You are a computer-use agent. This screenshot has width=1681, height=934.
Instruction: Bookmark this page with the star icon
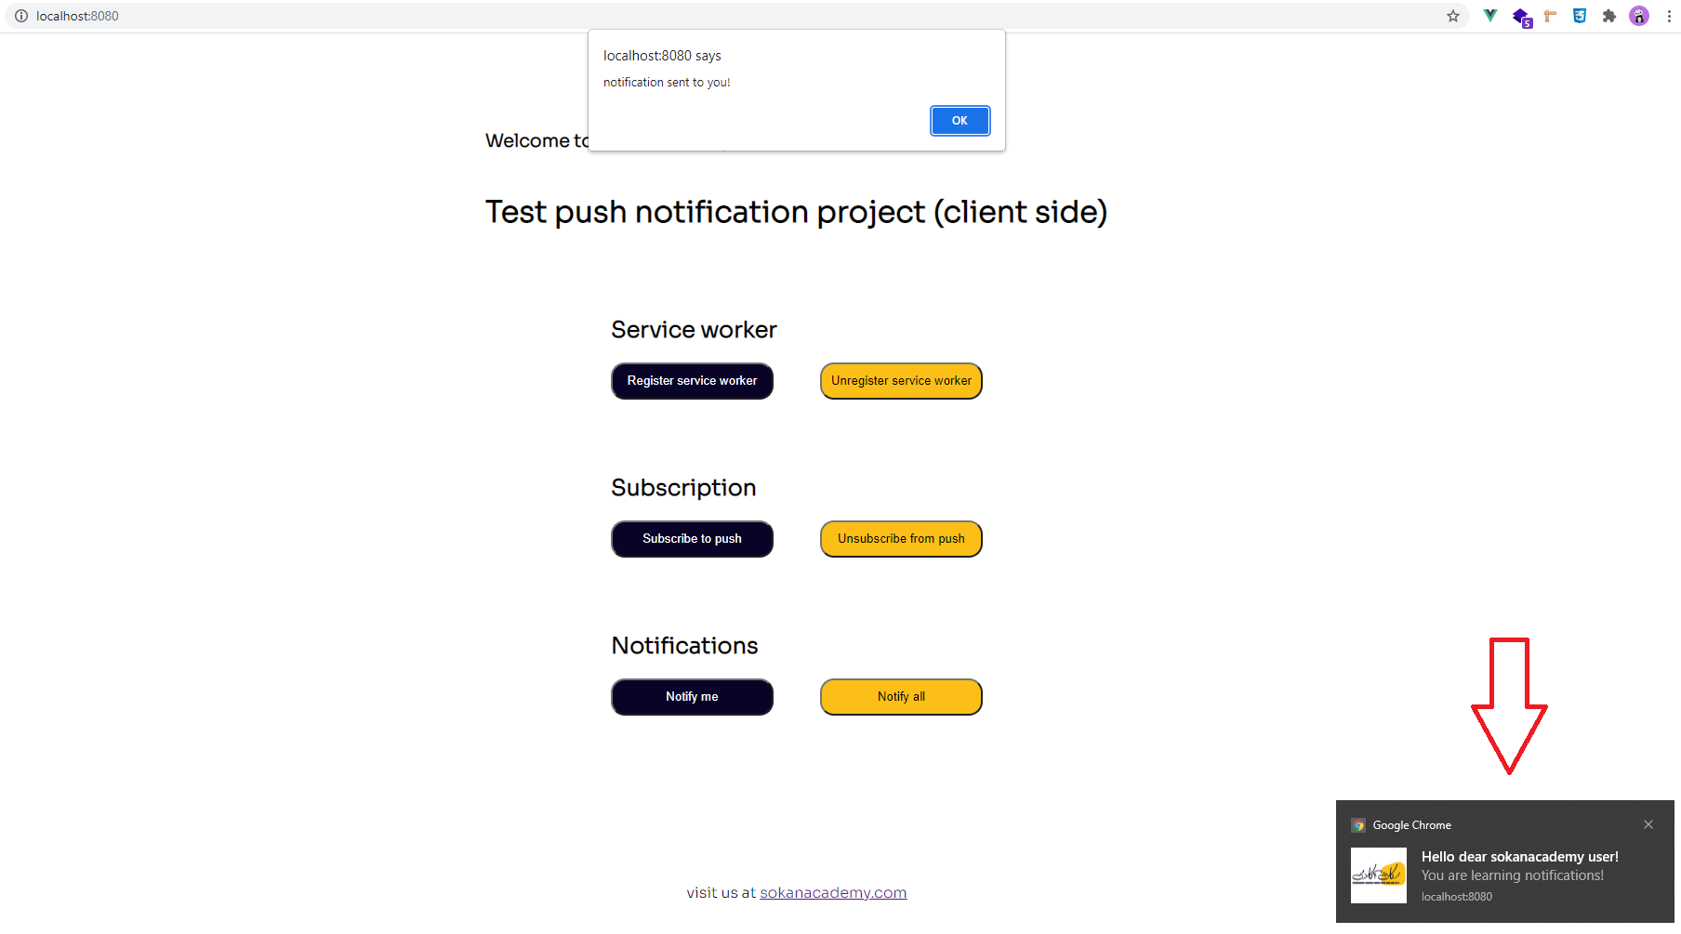tap(1453, 16)
